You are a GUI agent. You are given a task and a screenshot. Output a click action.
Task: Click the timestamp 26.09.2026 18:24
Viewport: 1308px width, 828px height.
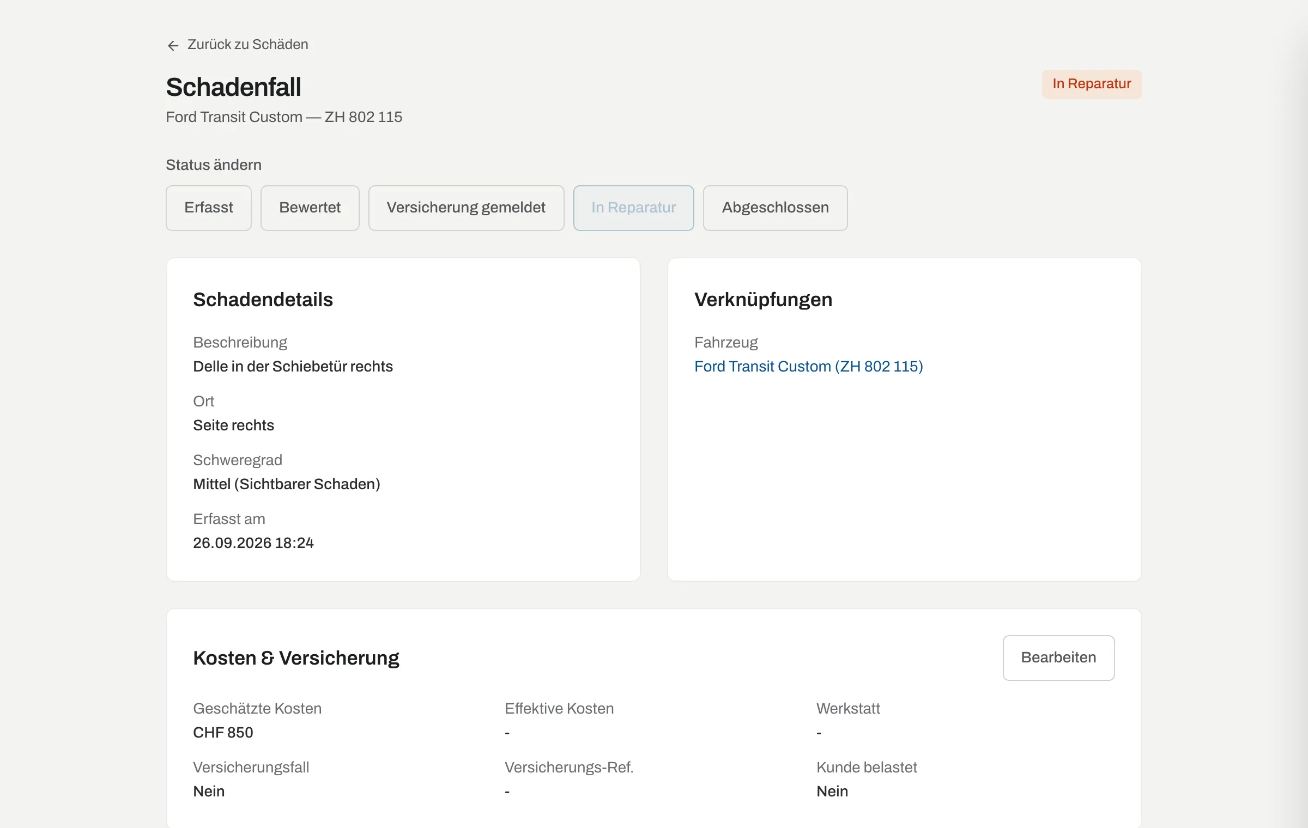click(x=253, y=543)
